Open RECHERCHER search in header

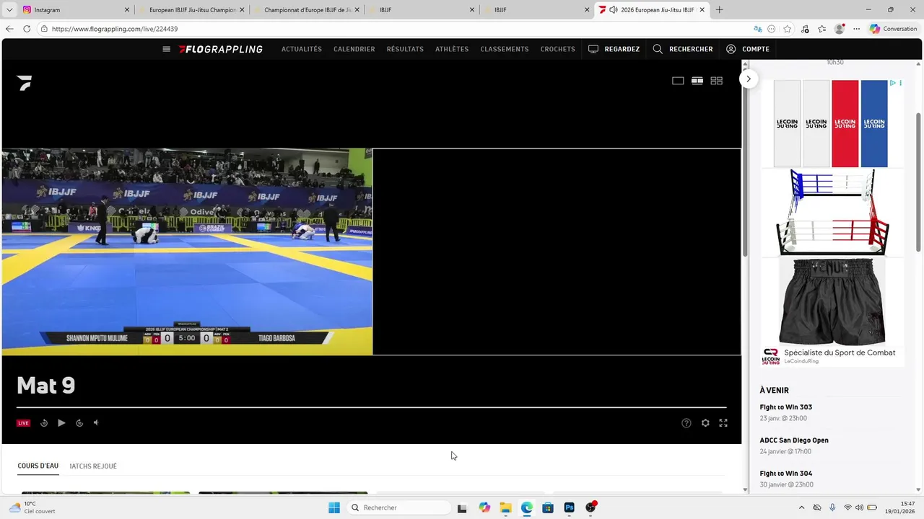[683, 49]
